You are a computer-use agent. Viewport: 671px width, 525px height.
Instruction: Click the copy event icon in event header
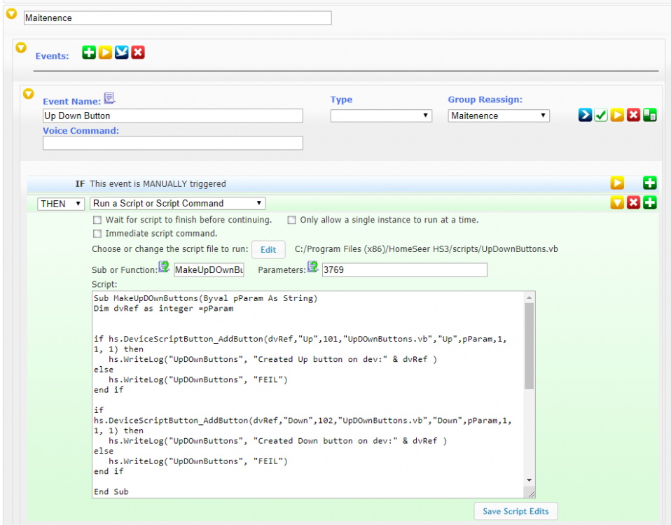click(649, 115)
